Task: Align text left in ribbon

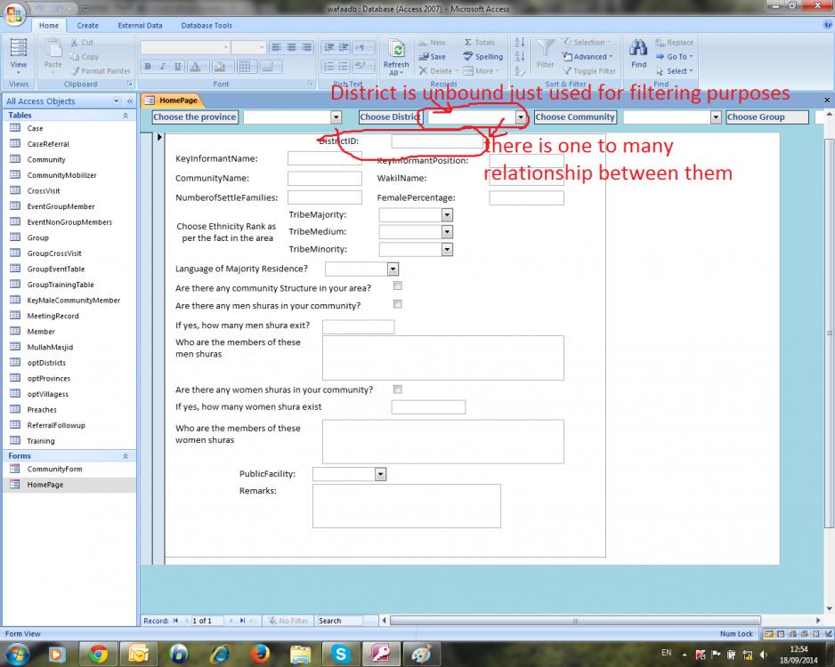Action: click(276, 47)
